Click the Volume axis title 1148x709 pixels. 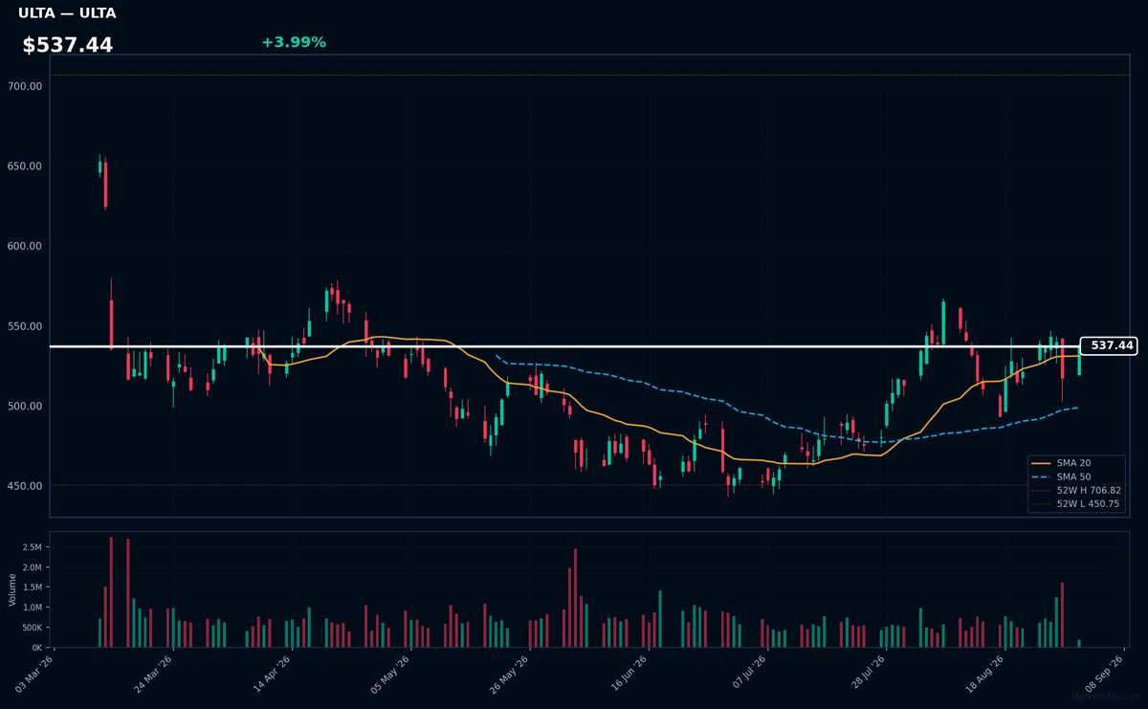[x=12, y=589]
